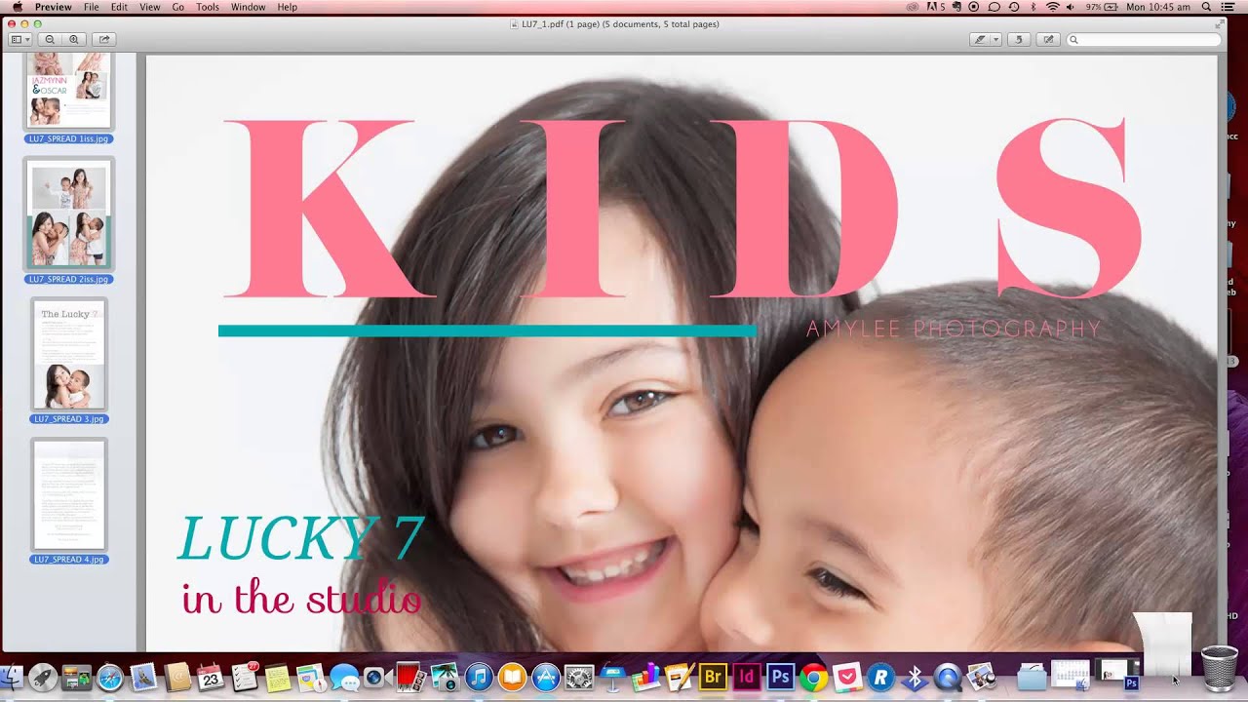Open Adobe Bridge from the Dock
The image size is (1248, 702).
(714, 677)
